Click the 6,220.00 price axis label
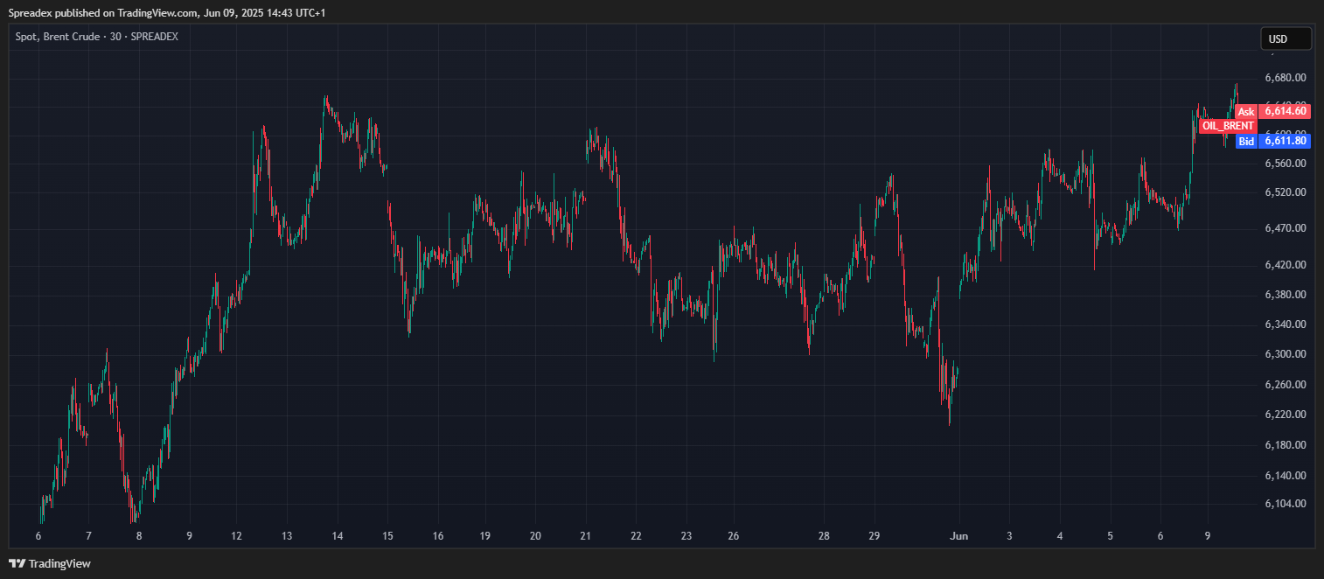Screen dimensions: 1324x579 (1286, 415)
